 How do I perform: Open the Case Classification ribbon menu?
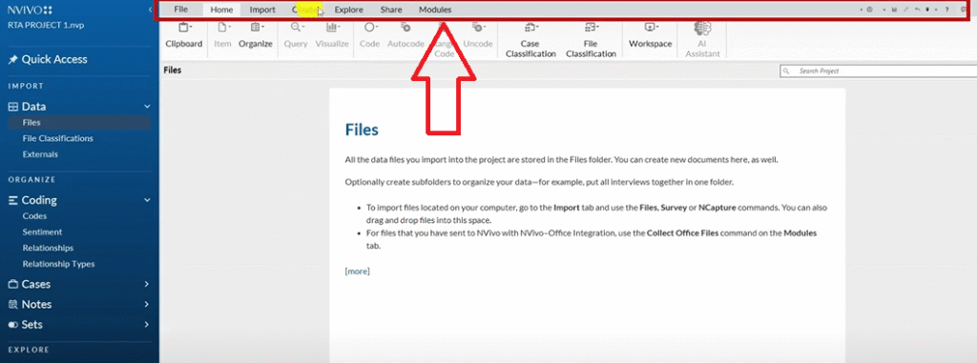530,40
